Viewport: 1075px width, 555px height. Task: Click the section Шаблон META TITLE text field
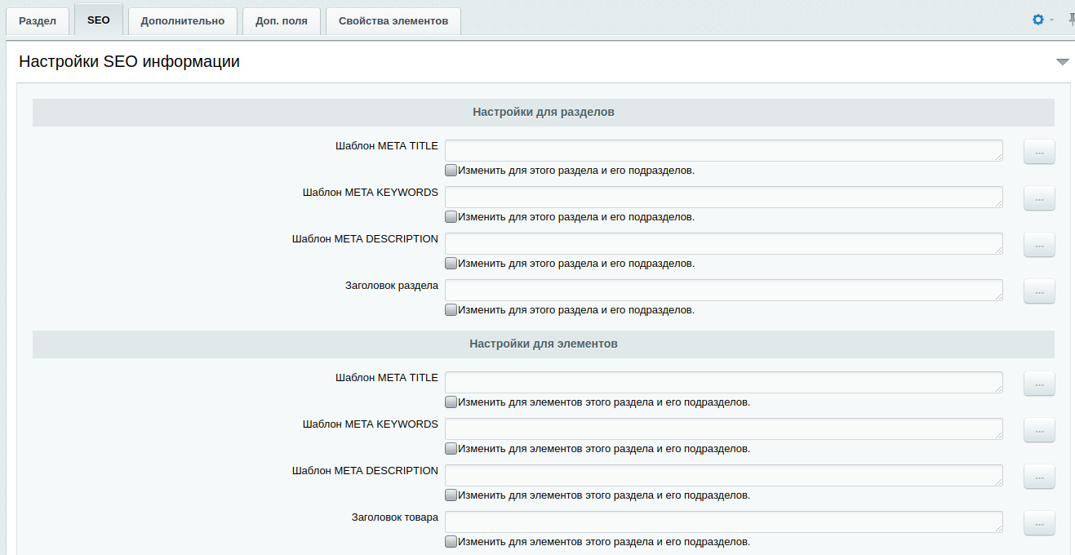click(x=723, y=150)
